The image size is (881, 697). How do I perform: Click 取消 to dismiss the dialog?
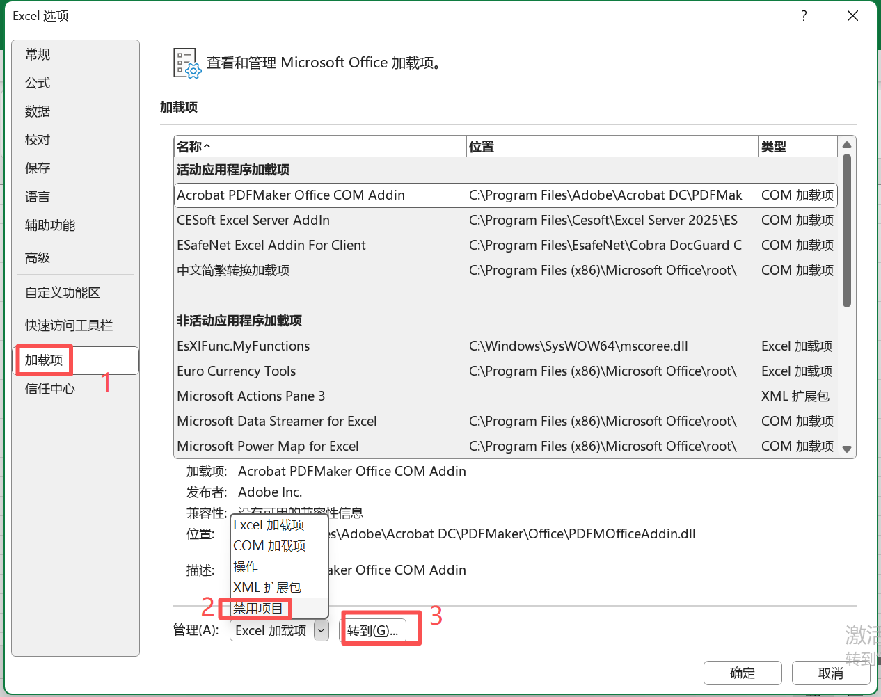pos(831,673)
